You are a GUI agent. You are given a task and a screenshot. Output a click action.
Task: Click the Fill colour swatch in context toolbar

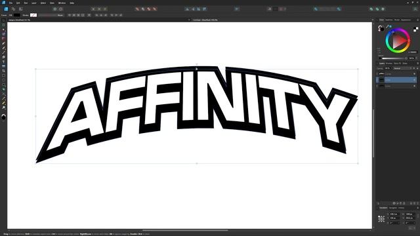(17, 15)
